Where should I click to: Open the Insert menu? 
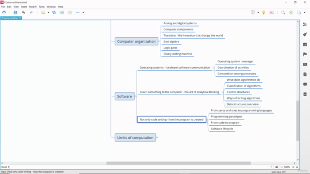(24, 7)
